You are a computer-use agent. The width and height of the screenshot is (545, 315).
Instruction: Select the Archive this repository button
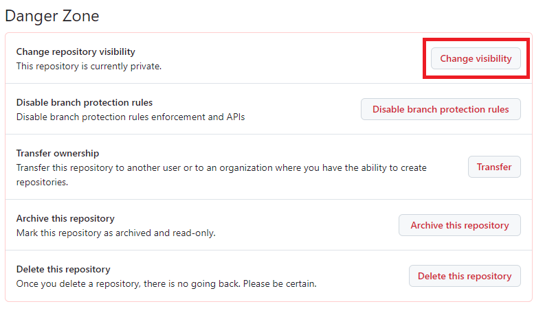coord(460,225)
